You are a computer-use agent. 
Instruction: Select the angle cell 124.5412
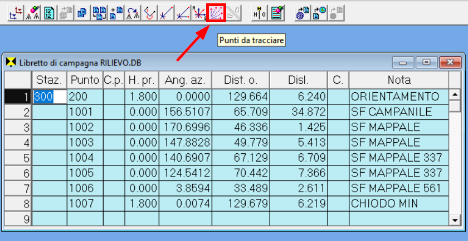pyautogui.click(x=186, y=173)
